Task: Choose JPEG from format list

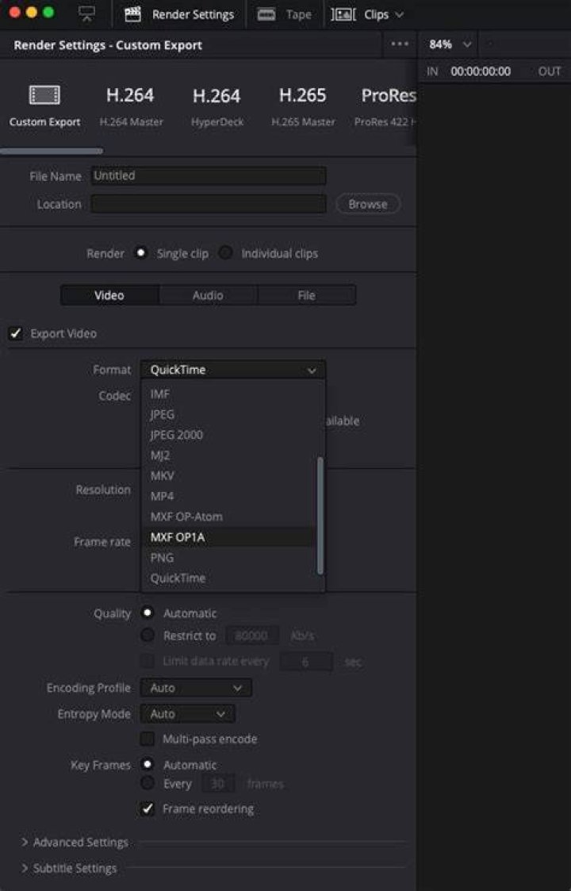Action: [228, 414]
